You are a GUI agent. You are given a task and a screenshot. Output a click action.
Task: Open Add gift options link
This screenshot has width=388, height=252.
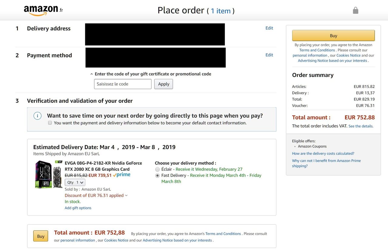point(78,208)
